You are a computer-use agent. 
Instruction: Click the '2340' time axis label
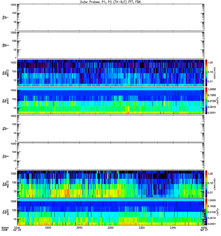[173, 227]
